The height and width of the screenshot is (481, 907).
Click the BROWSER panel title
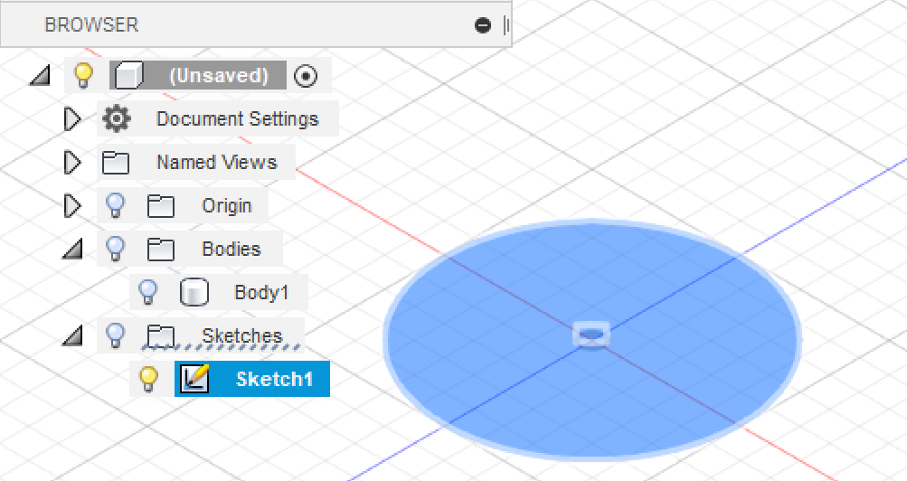click(x=91, y=24)
